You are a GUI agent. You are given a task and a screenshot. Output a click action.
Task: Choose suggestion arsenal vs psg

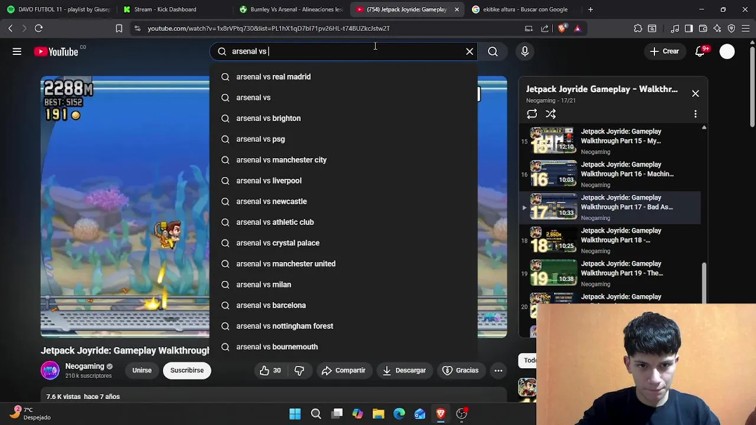[x=343, y=139]
